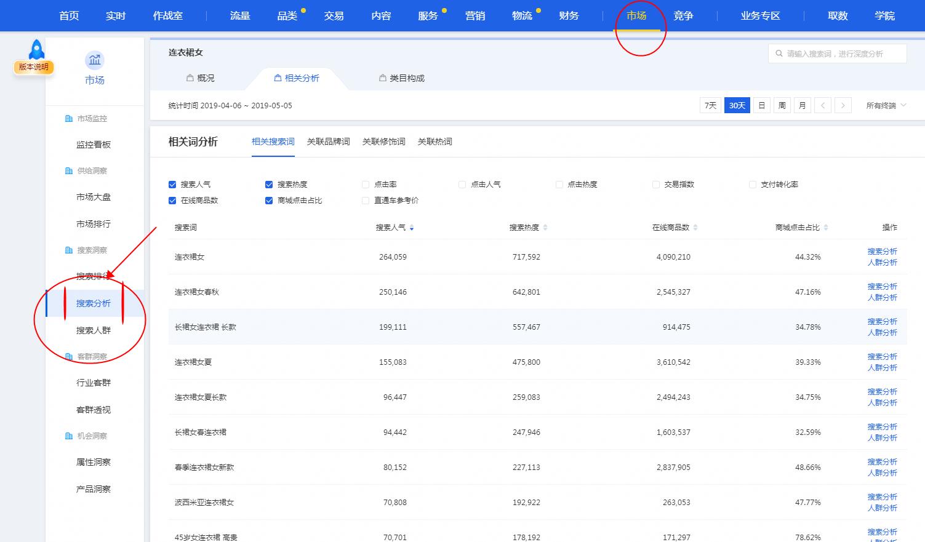Image resolution: width=925 pixels, height=542 pixels.
Task: Sort by 搜索人气 column arrow
Action: point(412,228)
